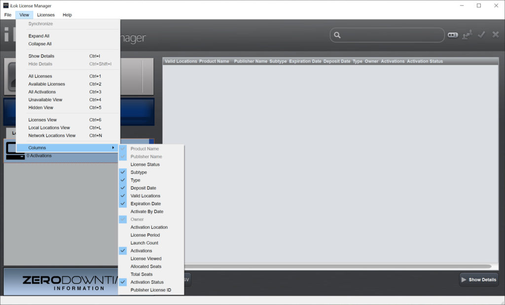Uncheck the Valid Locations column
Viewport: 505px width, 305px height.
123,196
